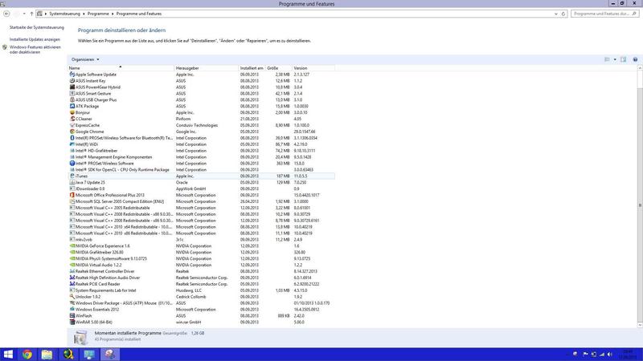Sort by the Name column header

click(121, 68)
